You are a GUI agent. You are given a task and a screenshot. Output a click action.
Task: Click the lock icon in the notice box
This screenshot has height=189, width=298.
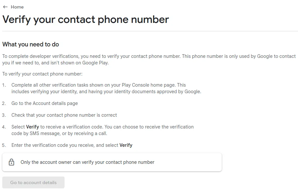pos(11,162)
